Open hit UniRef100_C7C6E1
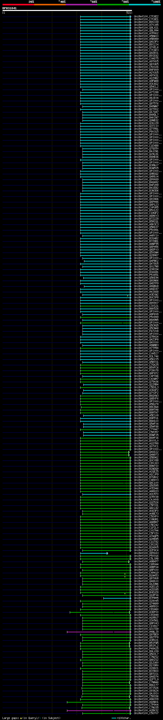The height and width of the screenshot is (720, 163). pos(146,19)
